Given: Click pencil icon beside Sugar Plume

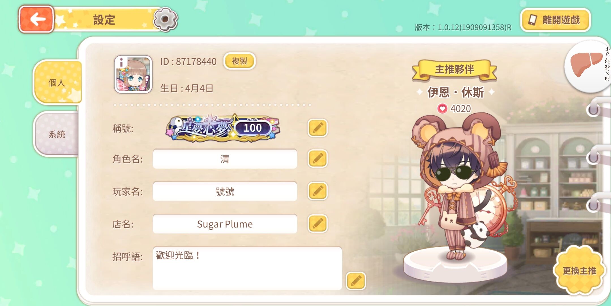Looking at the screenshot, I should [x=318, y=224].
